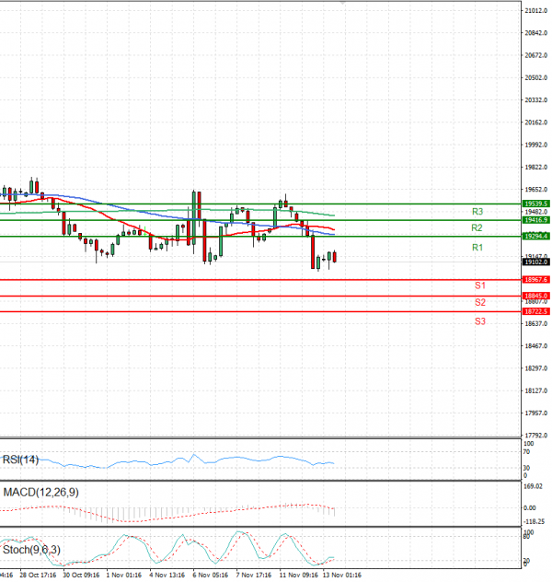552x582 pixels.
Task: Click the last red candlestick on chart
Action: tap(335, 257)
